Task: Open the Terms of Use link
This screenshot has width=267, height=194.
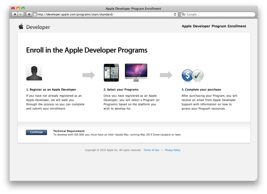Action: 151,150
